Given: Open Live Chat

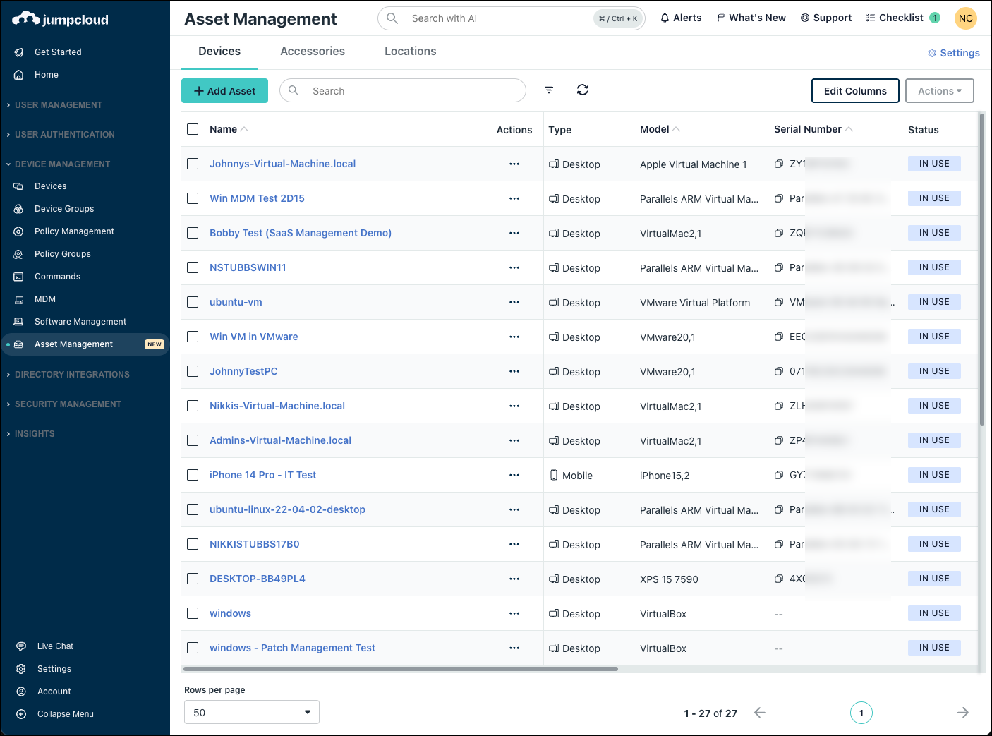Looking at the screenshot, I should [x=55, y=646].
